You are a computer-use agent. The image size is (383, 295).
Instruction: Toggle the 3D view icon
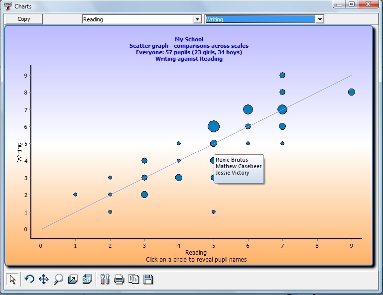[87, 279]
